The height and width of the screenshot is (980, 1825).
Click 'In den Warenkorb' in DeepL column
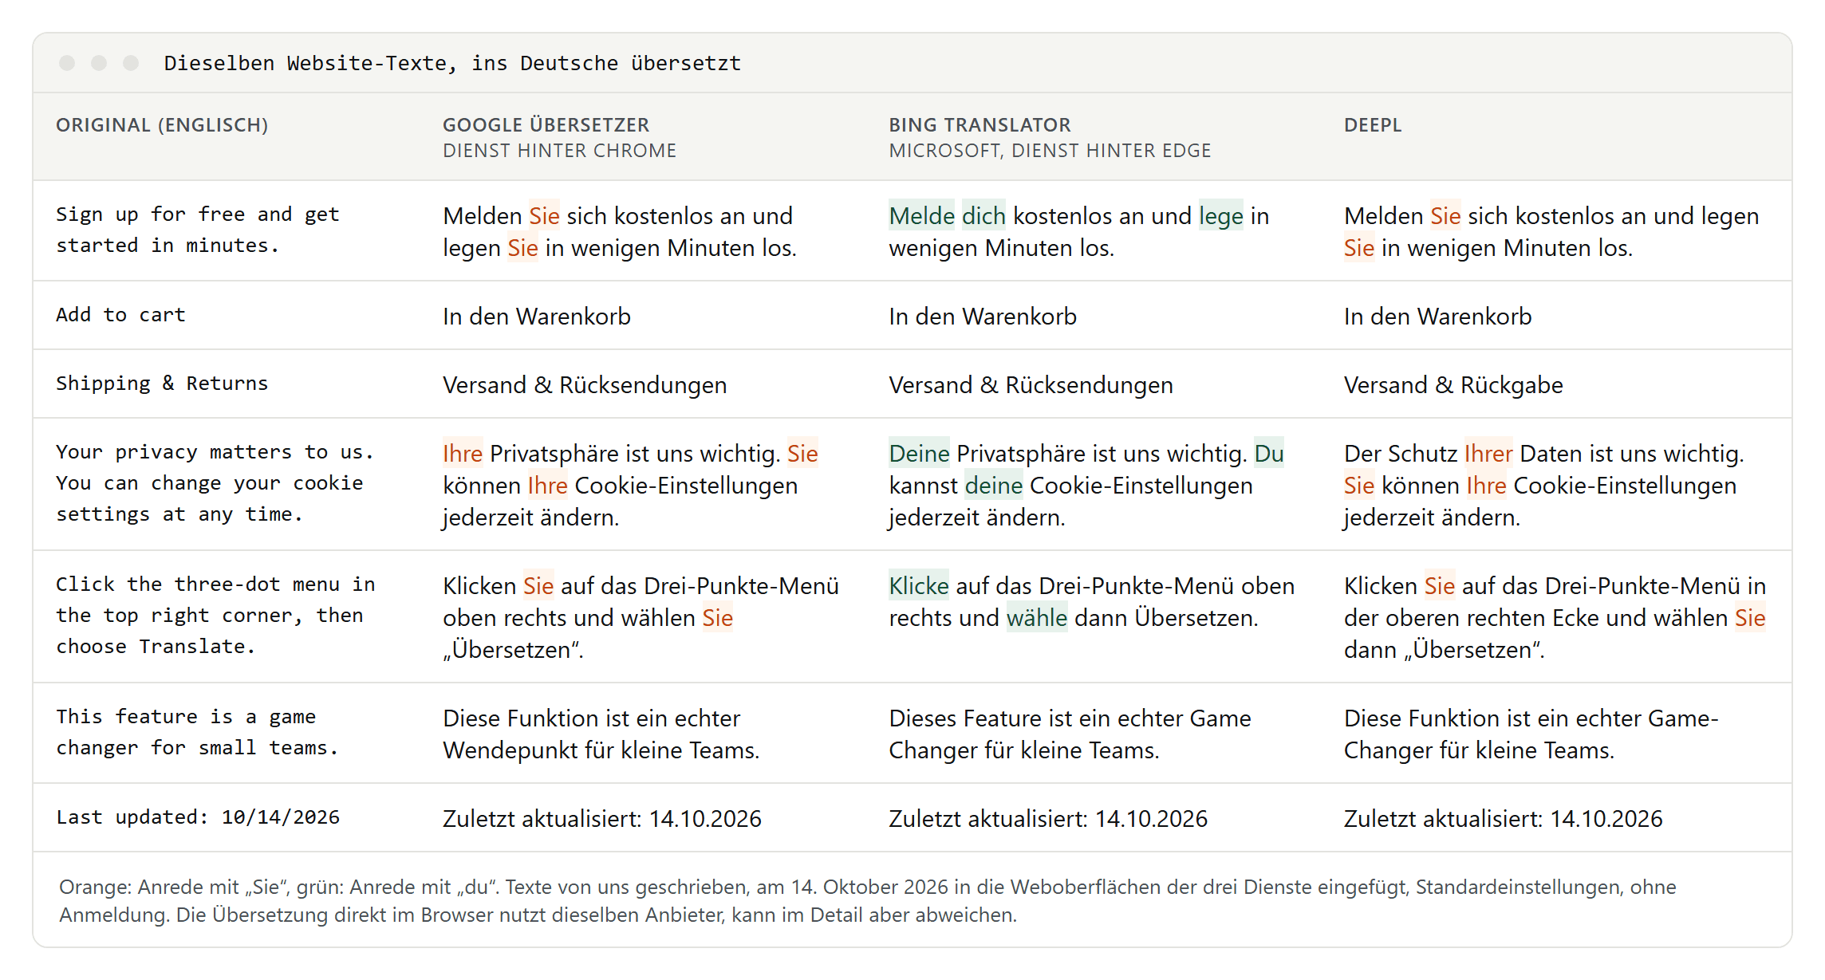coord(1437,317)
